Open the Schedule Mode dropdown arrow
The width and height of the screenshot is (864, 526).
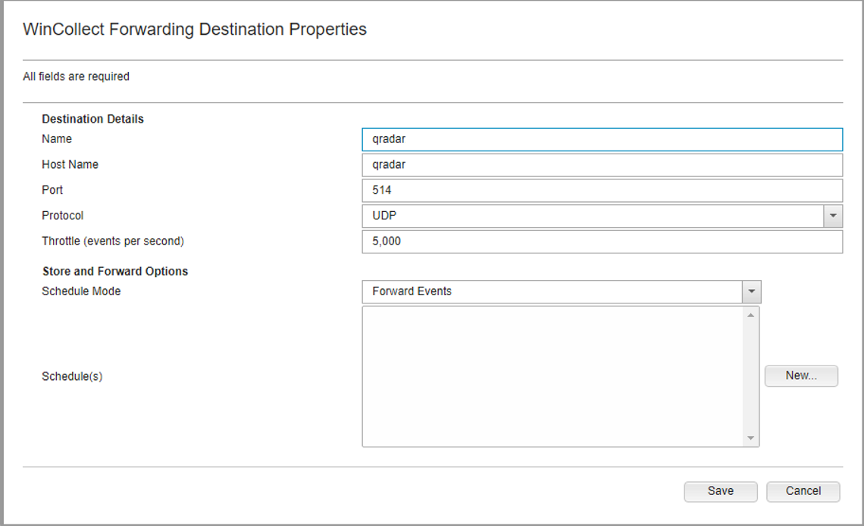click(752, 291)
